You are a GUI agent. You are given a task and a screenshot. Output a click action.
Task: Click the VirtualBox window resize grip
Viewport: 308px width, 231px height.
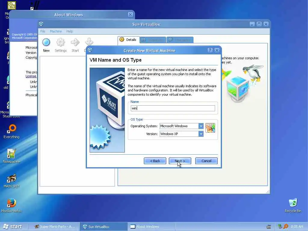coord(267,192)
